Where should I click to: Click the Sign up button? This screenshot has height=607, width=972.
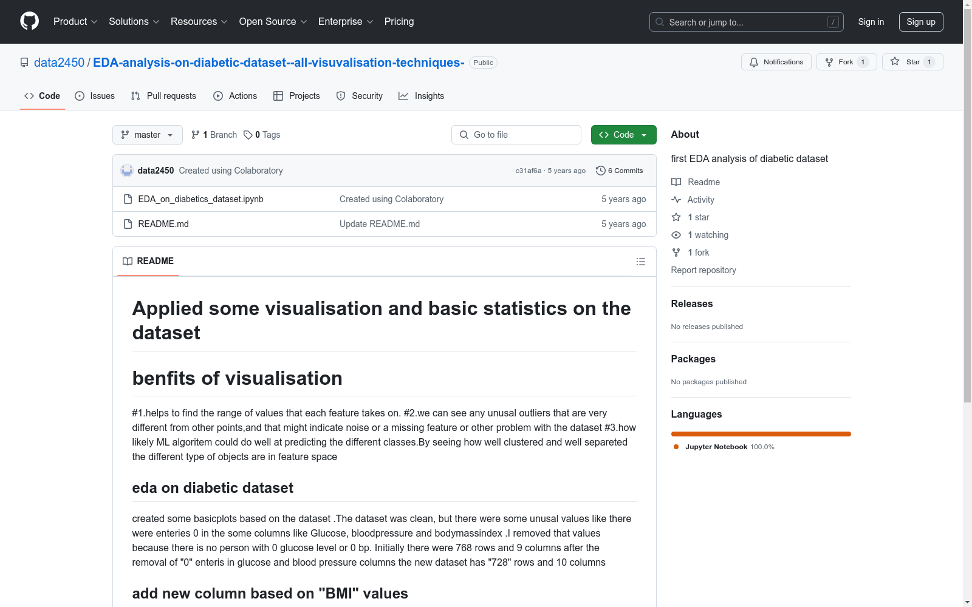pos(921,22)
